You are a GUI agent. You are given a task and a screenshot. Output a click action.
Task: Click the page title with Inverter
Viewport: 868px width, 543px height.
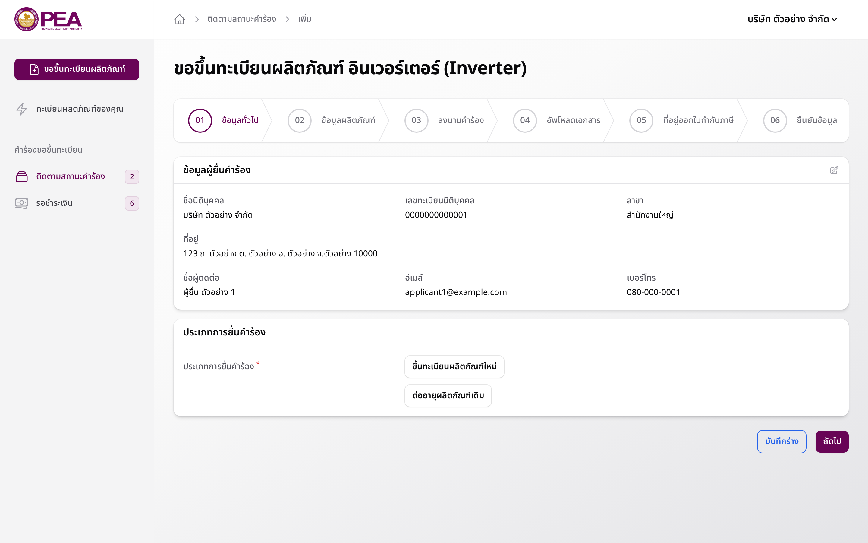(350, 68)
